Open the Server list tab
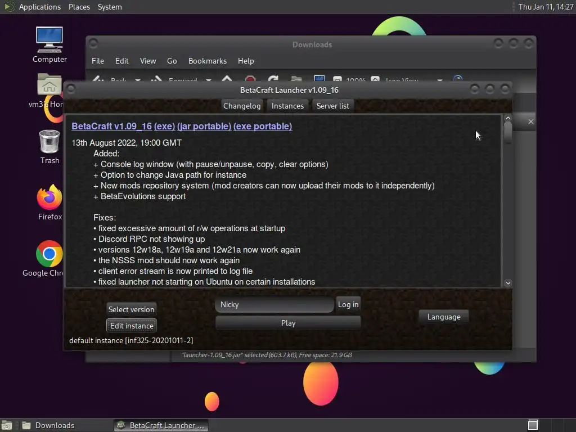 click(332, 106)
